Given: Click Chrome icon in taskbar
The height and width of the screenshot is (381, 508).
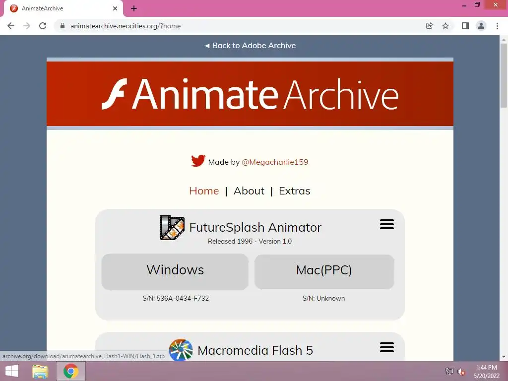Looking at the screenshot, I should pos(71,371).
